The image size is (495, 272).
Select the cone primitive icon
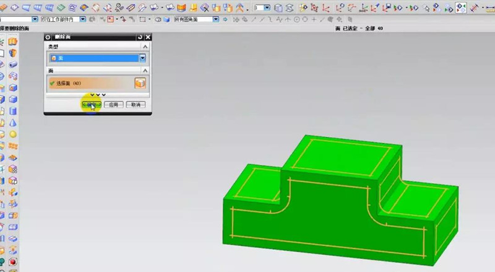click(x=12, y=123)
